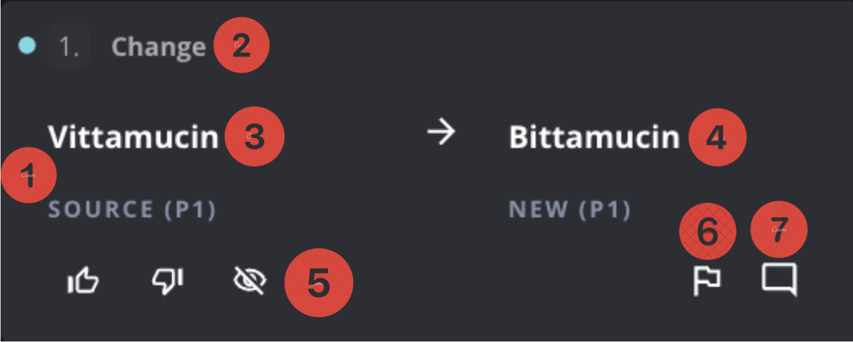
Task: Open comments with the speech bubble icon
Action: [x=779, y=280]
